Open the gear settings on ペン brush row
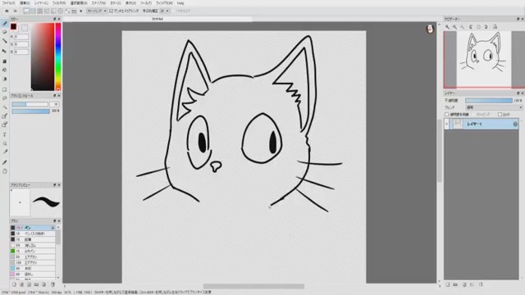The width and height of the screenshot is (525, 295). [52, 228]
